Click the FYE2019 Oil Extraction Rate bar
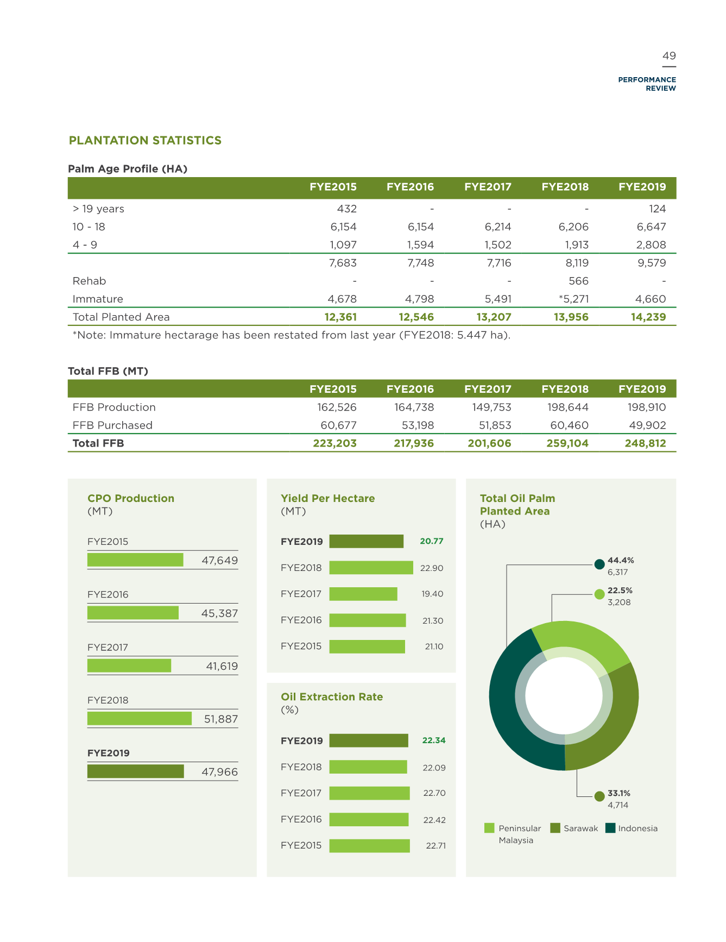 369,740
